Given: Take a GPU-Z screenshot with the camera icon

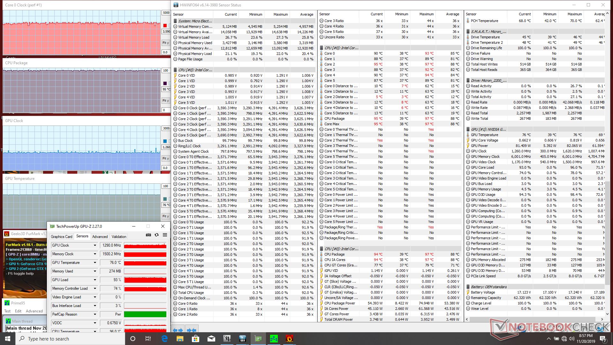Looking at the screenshot, I should pos(148,235).
